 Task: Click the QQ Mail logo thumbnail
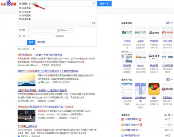pos(140,33)
